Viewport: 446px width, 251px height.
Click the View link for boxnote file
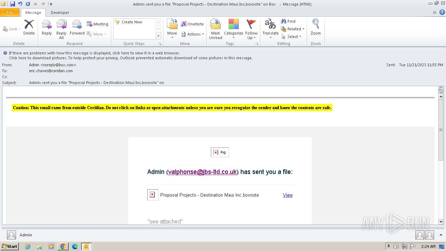click(288, 195)
